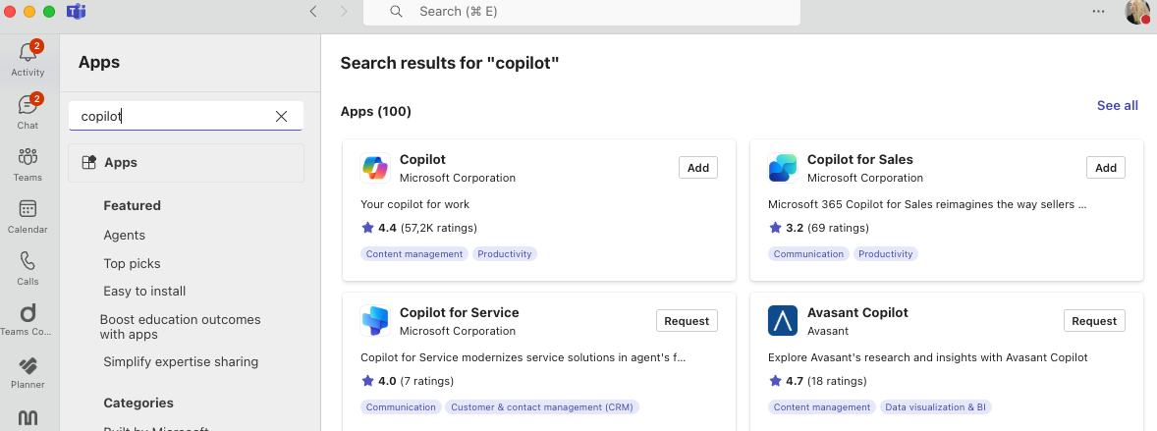1157x431 pixels.
Task: Open the app icon below Planner
Action: 28,418
